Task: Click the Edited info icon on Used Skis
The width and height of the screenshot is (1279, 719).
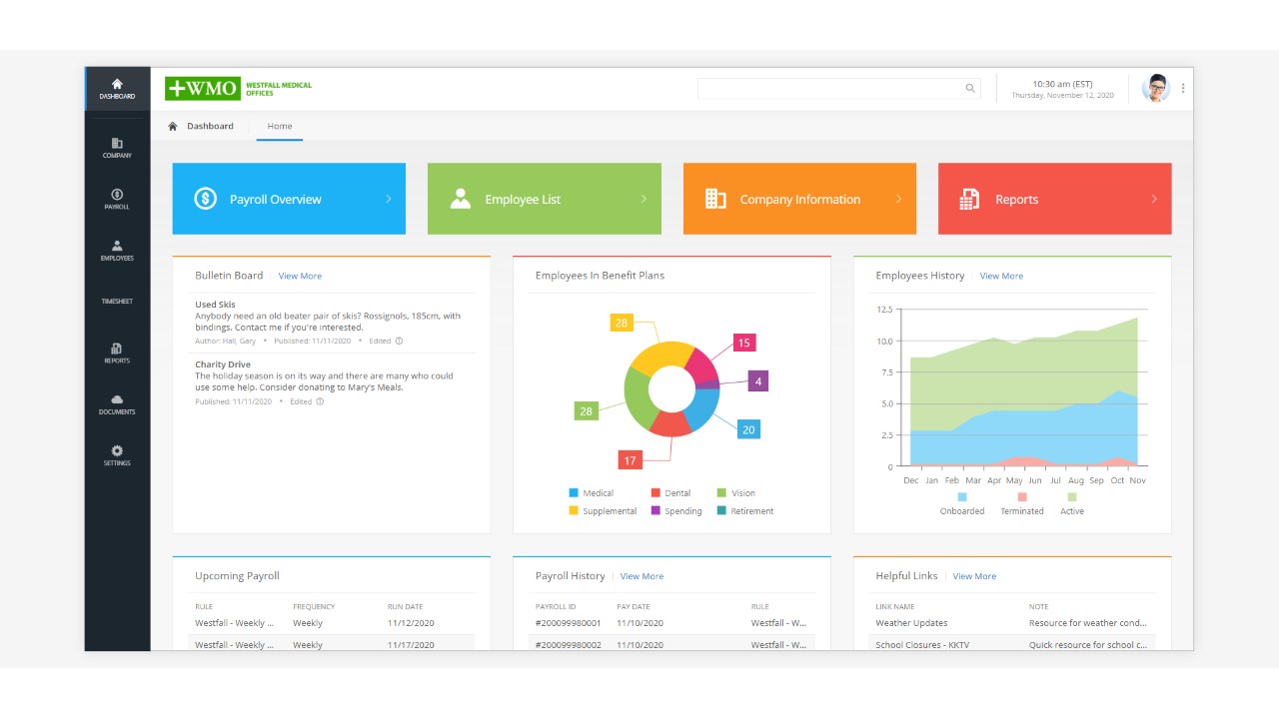Action: 400,341
